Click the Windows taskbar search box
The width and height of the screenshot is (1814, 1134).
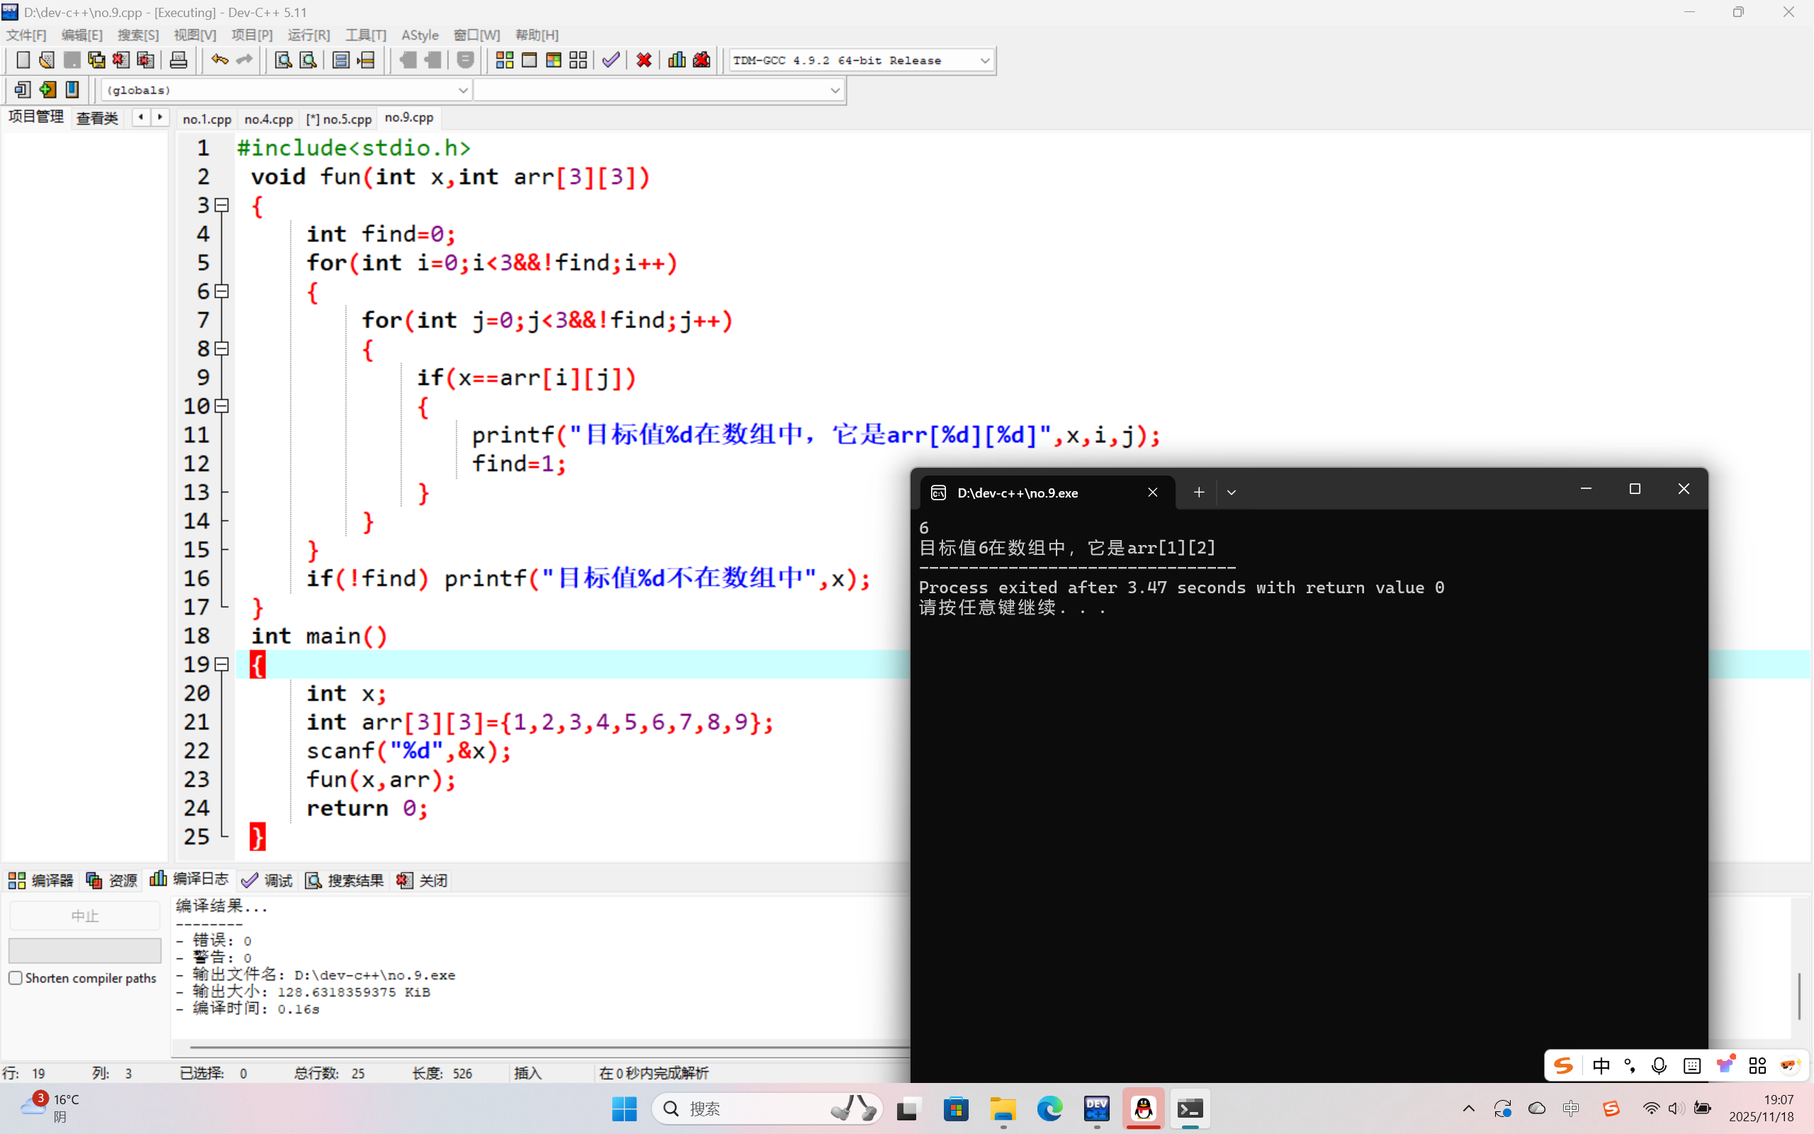tap(750, 1108)
